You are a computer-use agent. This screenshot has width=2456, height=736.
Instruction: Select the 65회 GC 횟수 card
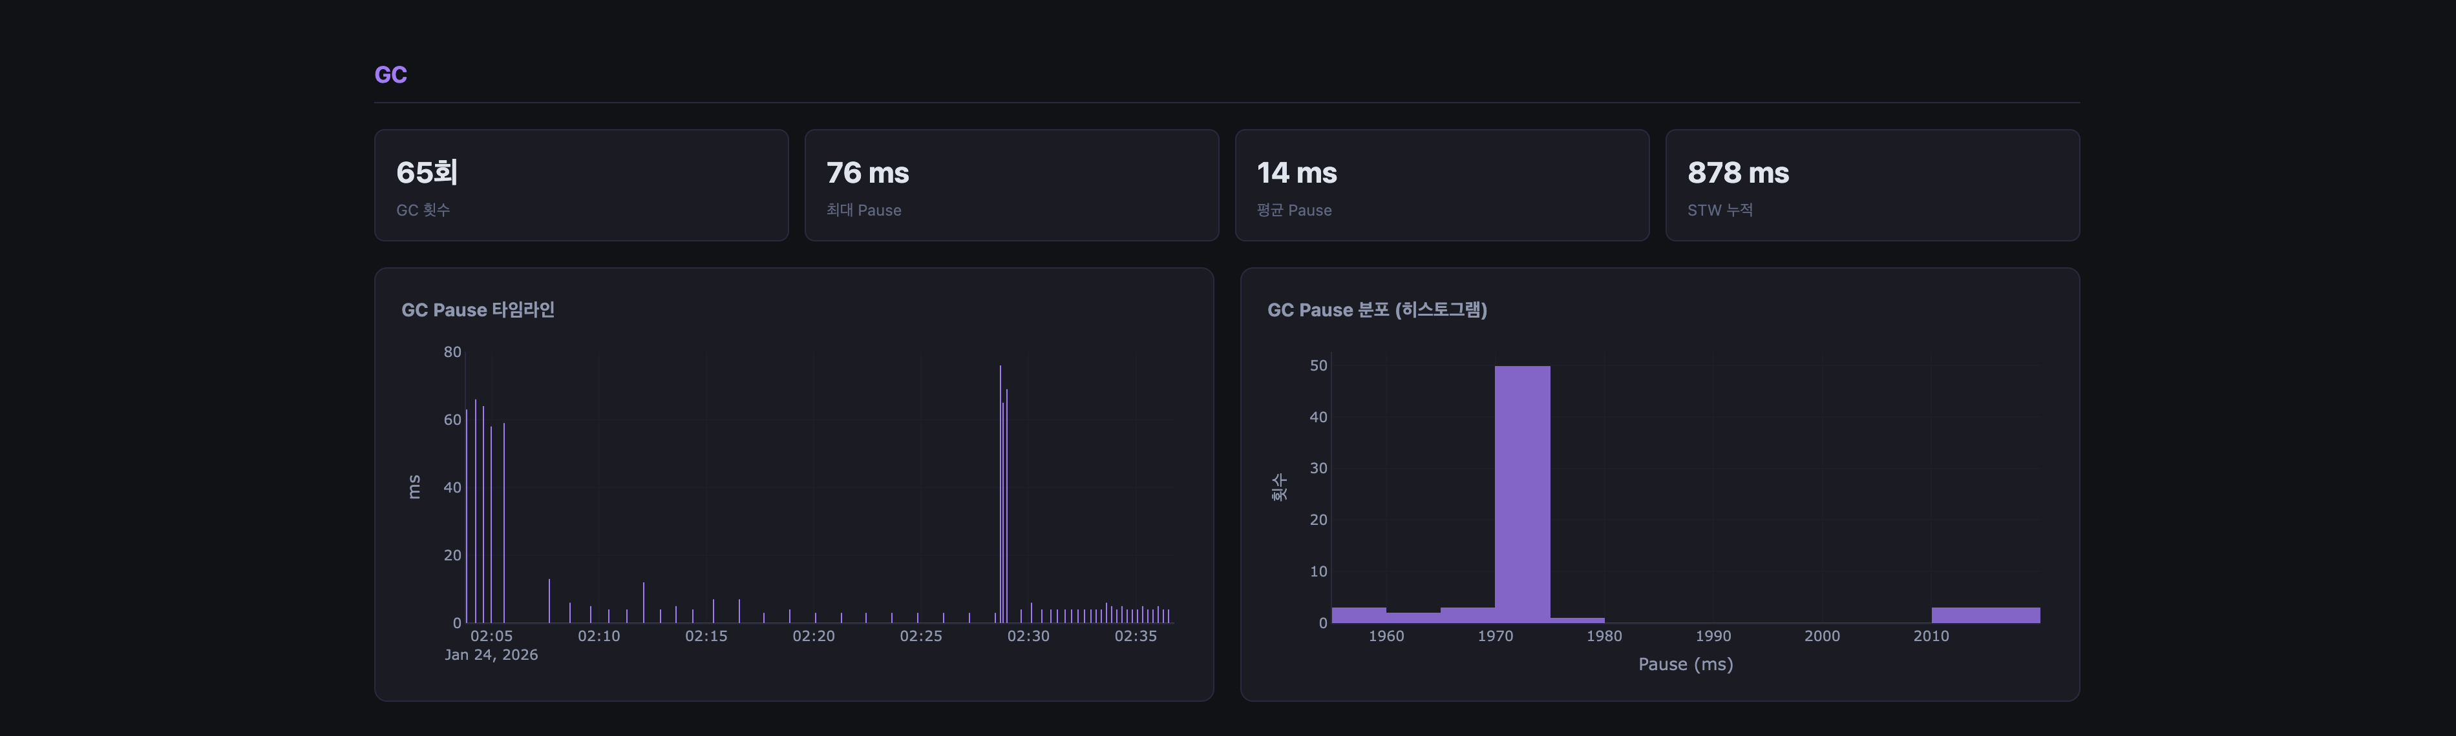coord(580,185)
